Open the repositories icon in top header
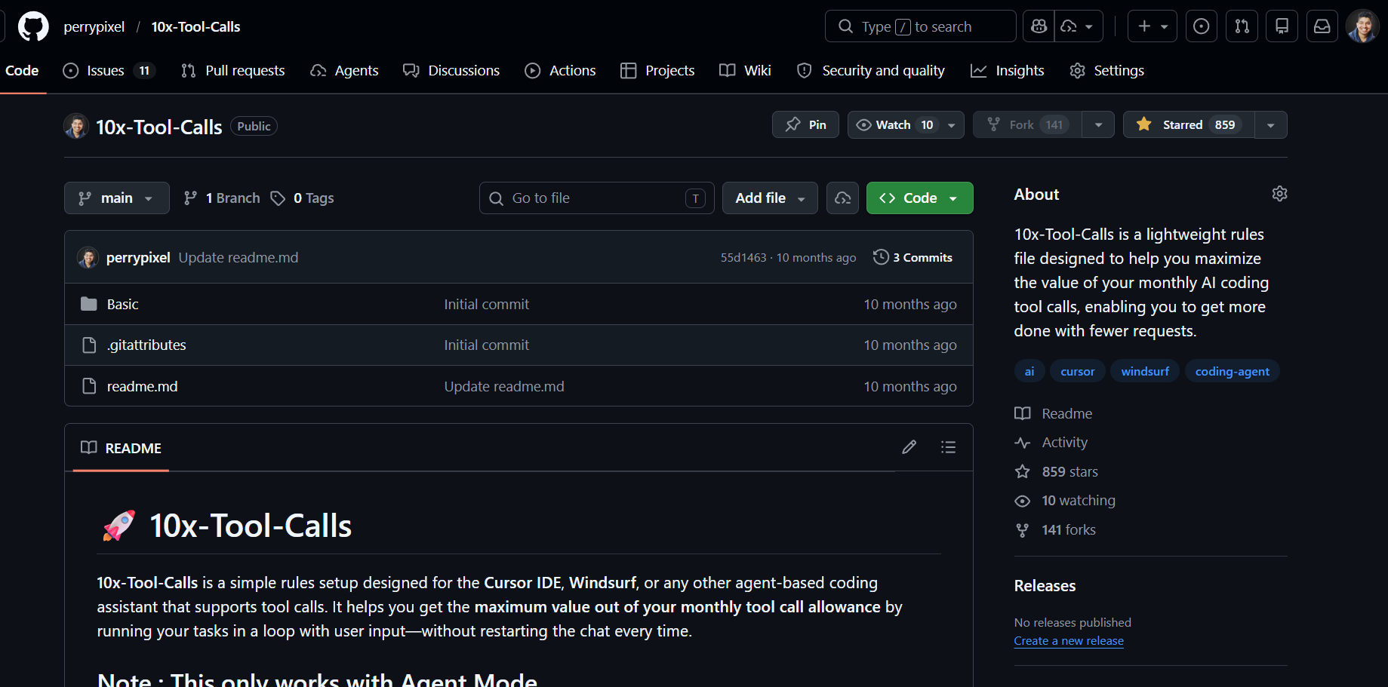This screenshot has height=687, width=1388. point(1282,26)
